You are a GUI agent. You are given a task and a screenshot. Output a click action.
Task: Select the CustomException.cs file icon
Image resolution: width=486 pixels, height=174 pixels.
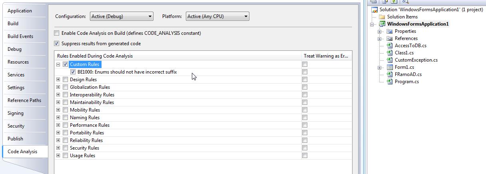click(x=390, y=60)
